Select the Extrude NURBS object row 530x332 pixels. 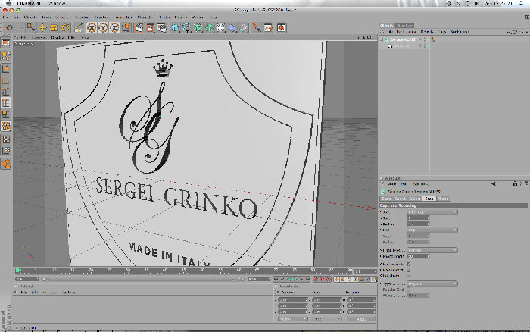pyautogui.click(x=404, y=39)
